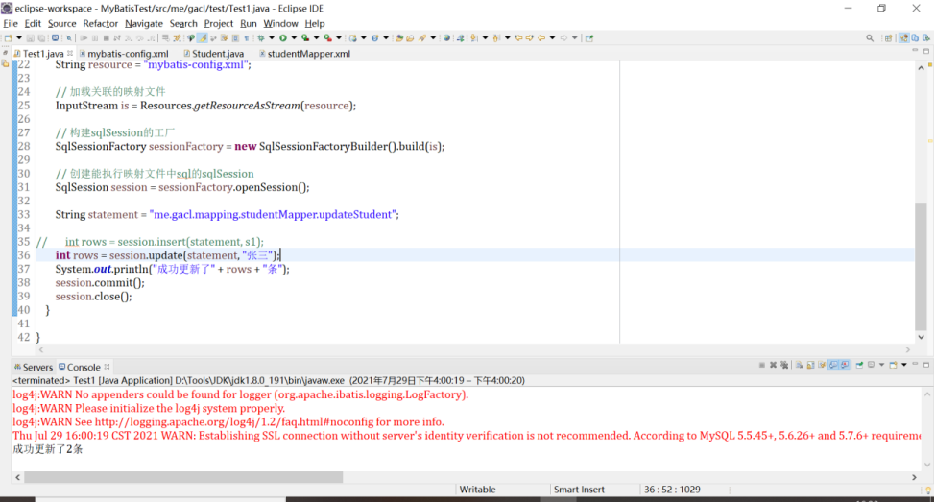
Task: Click Remove All Terminated Launches double-X icon
Action: [x=784, y=365]
